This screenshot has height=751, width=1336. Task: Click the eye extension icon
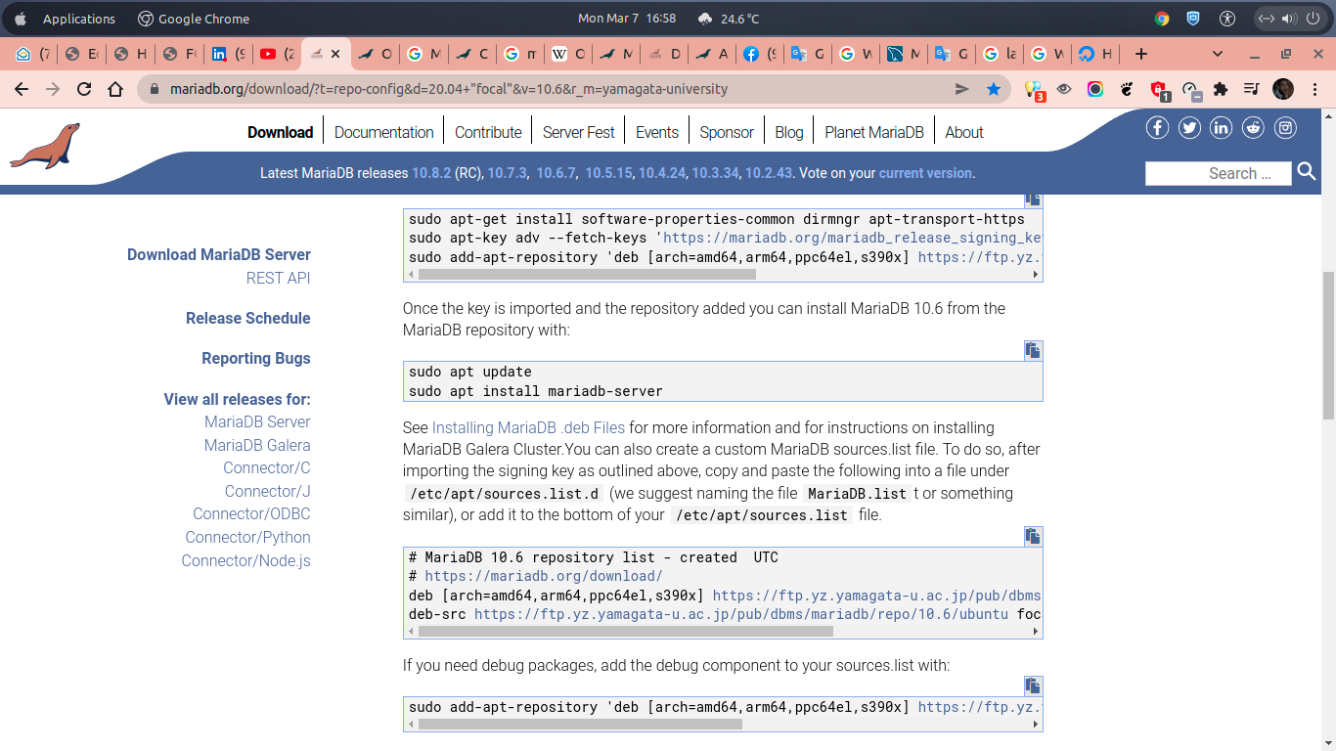coord(1064,89)
